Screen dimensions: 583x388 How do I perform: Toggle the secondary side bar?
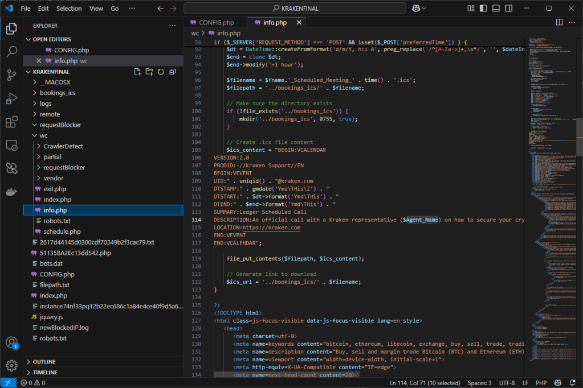(x=509, y=9)
